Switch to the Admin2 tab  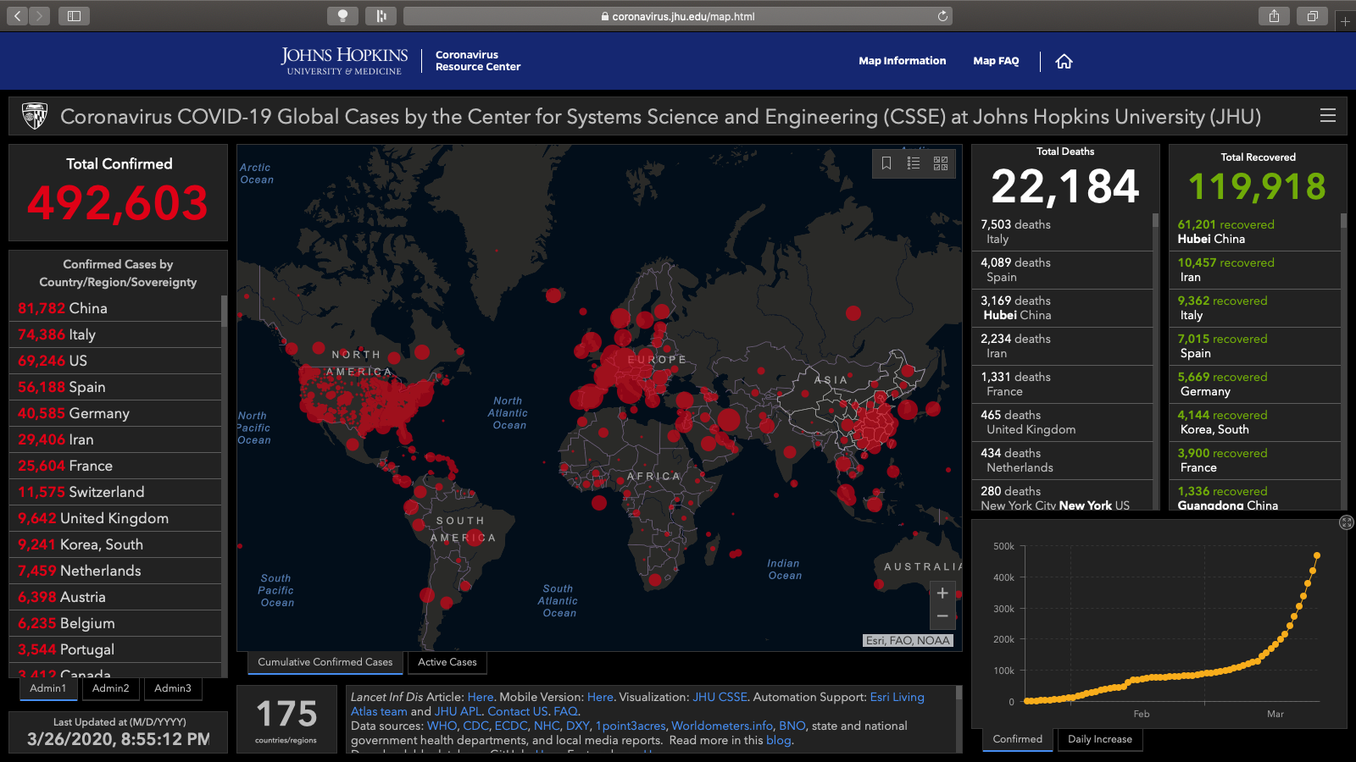(111, 688)
